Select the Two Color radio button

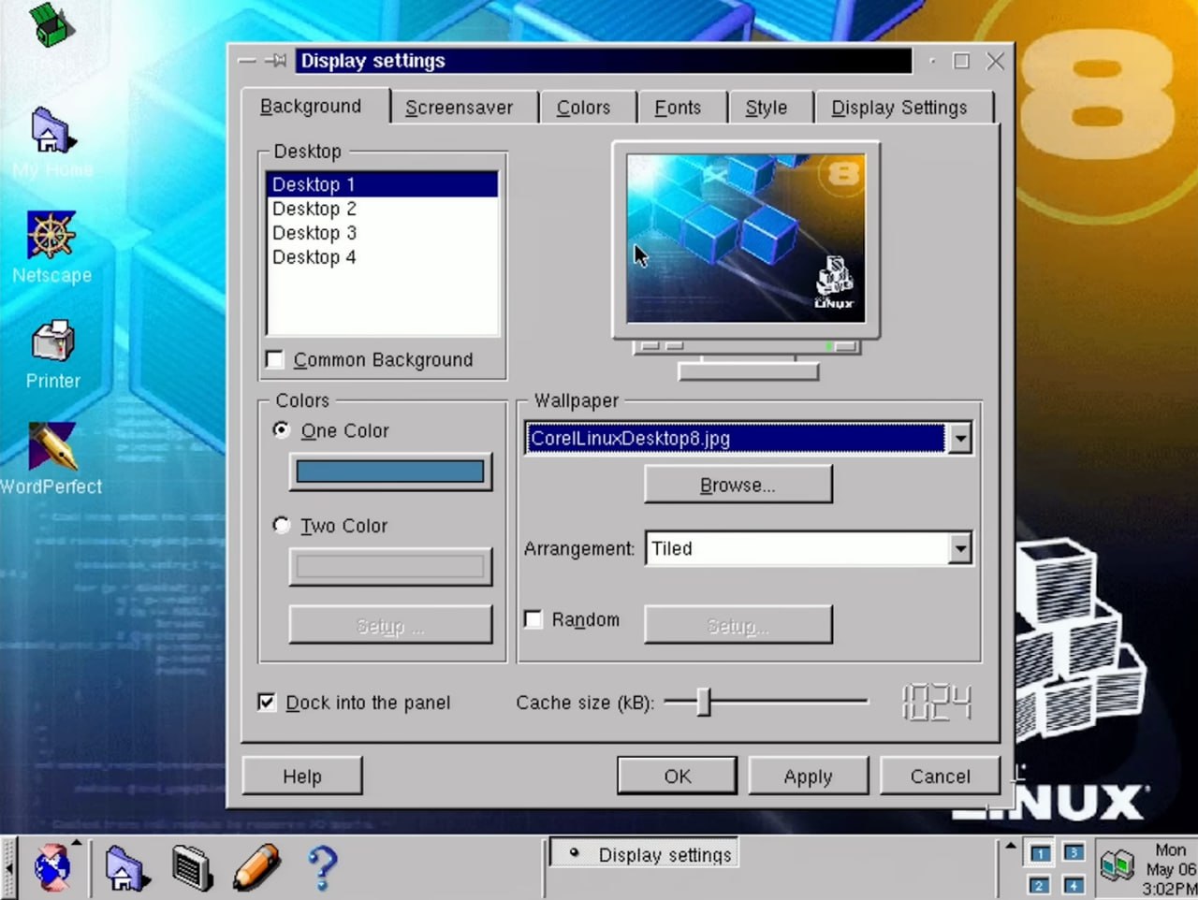(281, 526)
